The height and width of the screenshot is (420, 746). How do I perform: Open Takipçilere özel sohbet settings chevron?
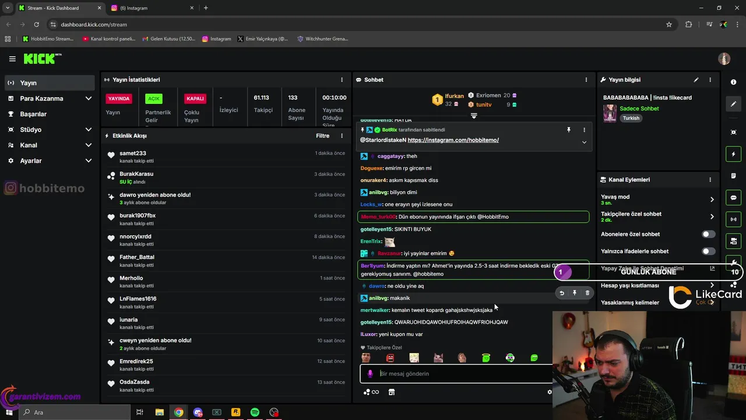[x=712, y=217]
